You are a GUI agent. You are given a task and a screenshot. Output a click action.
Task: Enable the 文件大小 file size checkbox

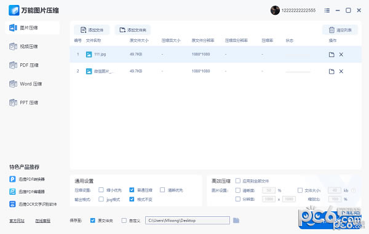300,190
